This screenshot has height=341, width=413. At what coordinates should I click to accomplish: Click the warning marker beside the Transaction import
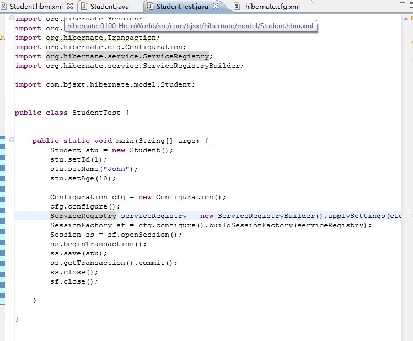2,38
